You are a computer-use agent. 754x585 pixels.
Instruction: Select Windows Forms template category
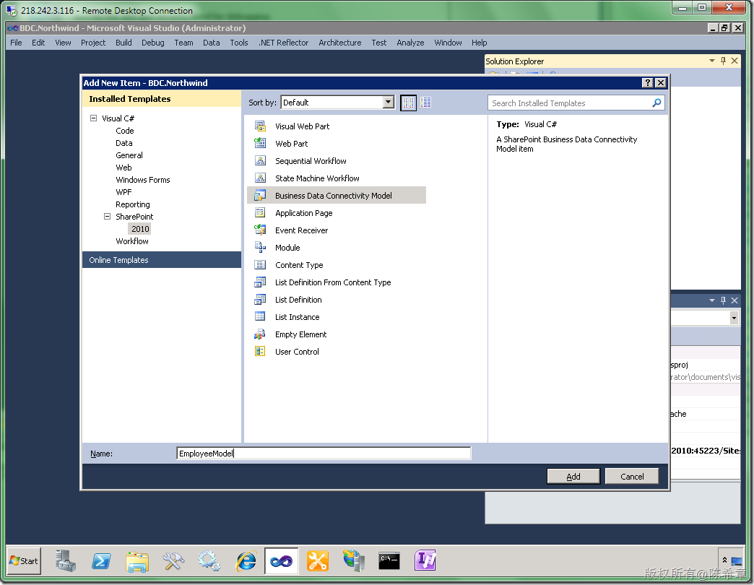click(x=143, y=180)
